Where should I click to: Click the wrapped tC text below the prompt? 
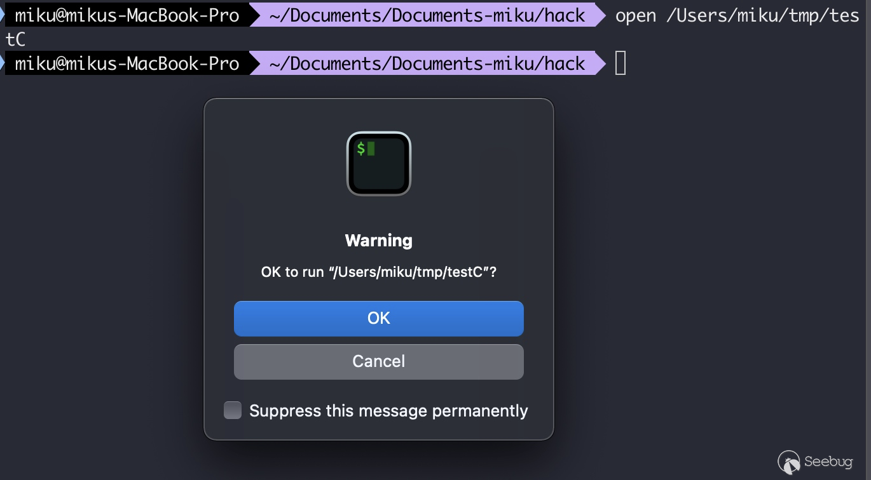click(x=15, y=39)
